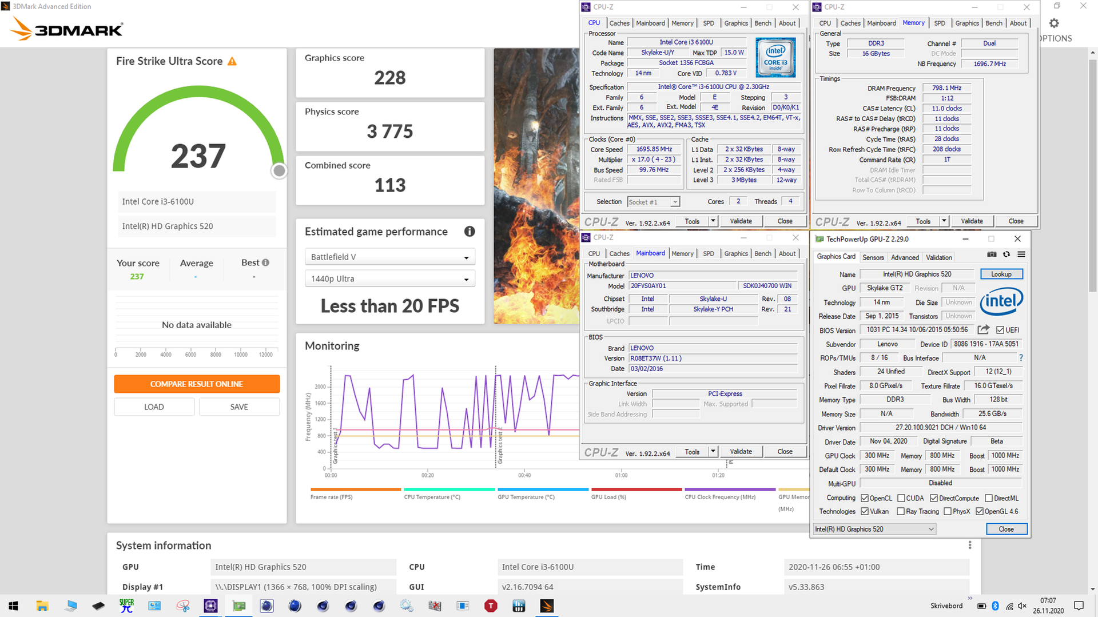This screenshot has width=1098, height=617.
Task: Click the Bus Interface question mark in GPU-Z
Action: (1021, 358)
